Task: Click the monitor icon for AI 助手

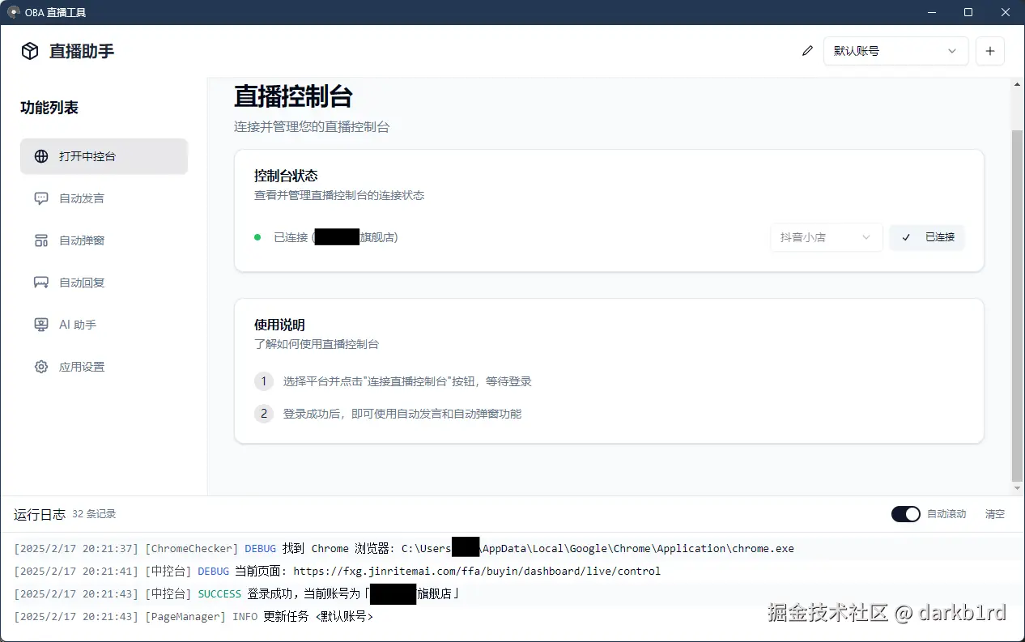Action: pyautogui.click(x=41, y=325)
